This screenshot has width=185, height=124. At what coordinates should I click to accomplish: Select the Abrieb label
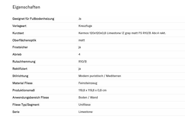(x=17, y=55)
